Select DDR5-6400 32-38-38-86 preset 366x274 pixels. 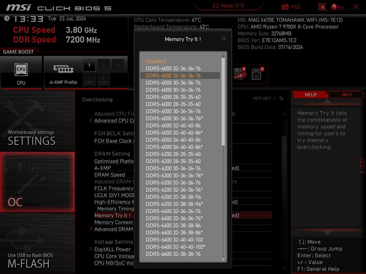pyautogui.click(x=173, y=225)
